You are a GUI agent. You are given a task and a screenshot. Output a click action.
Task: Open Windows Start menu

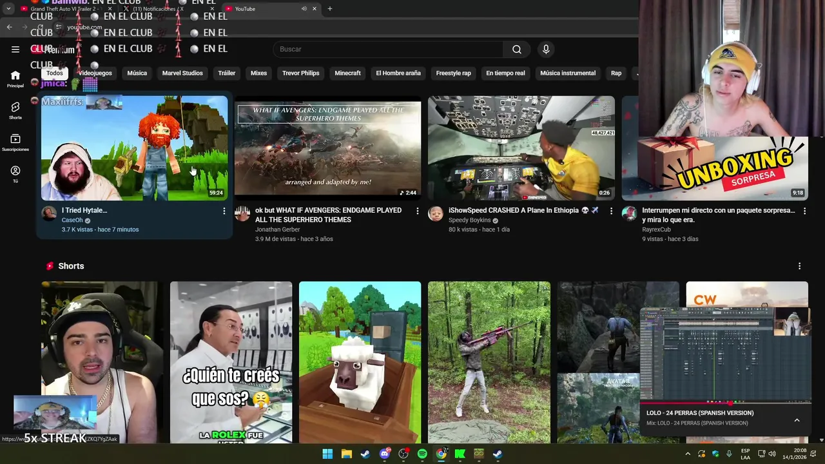click(x=327, y=454)
